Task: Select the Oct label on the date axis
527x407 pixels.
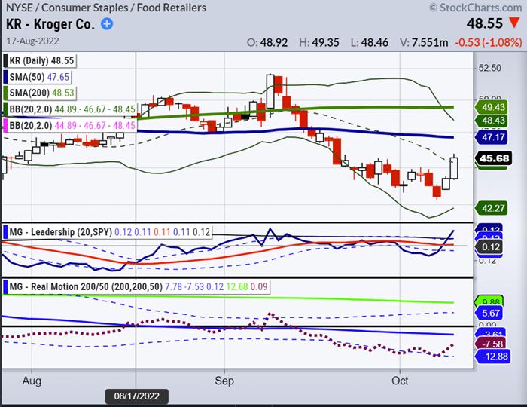Action: pyautogui.click(x=400, y=381)
